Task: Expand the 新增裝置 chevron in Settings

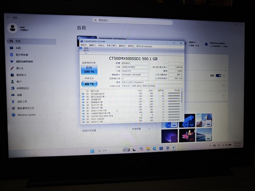Action: (x=149, y=129)
